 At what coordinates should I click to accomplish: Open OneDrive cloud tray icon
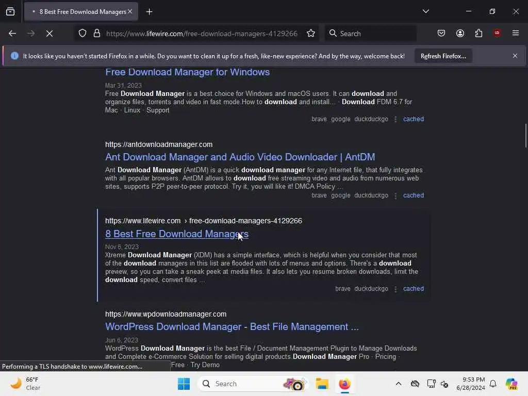(x=415, y=384)
